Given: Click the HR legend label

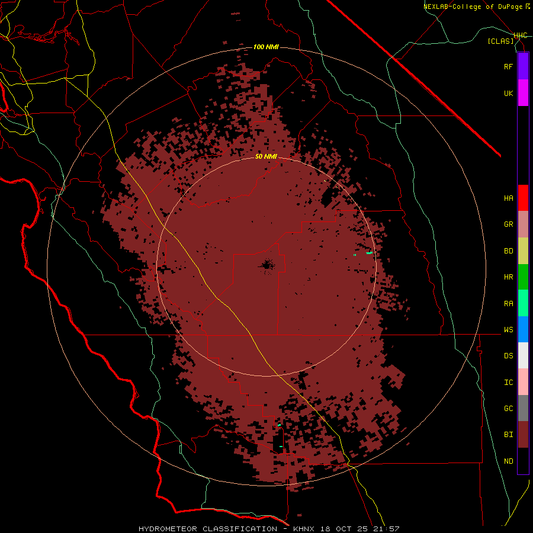Looking at the screenshot, I should 509,277.
